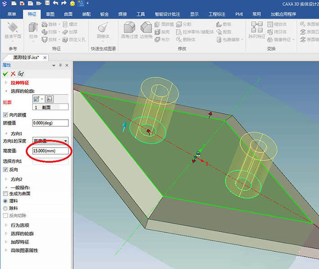319x269 pixels.
Task: Cancel the extrude with red X
Action: pos(13,74)
